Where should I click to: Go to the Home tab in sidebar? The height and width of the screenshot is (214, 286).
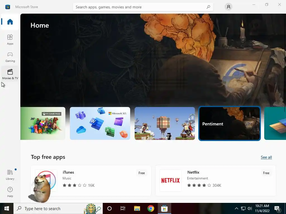pos(10,22)
